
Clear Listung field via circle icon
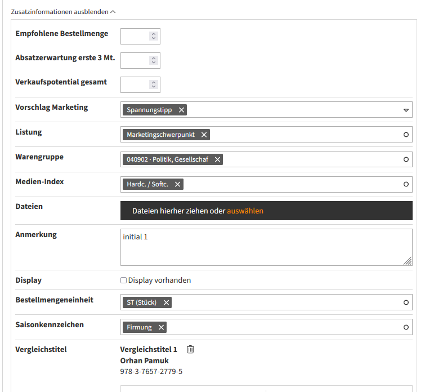coord(406,135)
